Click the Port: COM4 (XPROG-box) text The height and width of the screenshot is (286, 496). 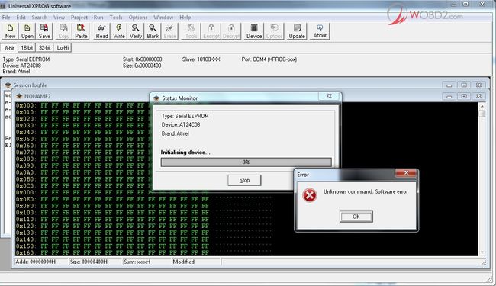tap(269, 59)
